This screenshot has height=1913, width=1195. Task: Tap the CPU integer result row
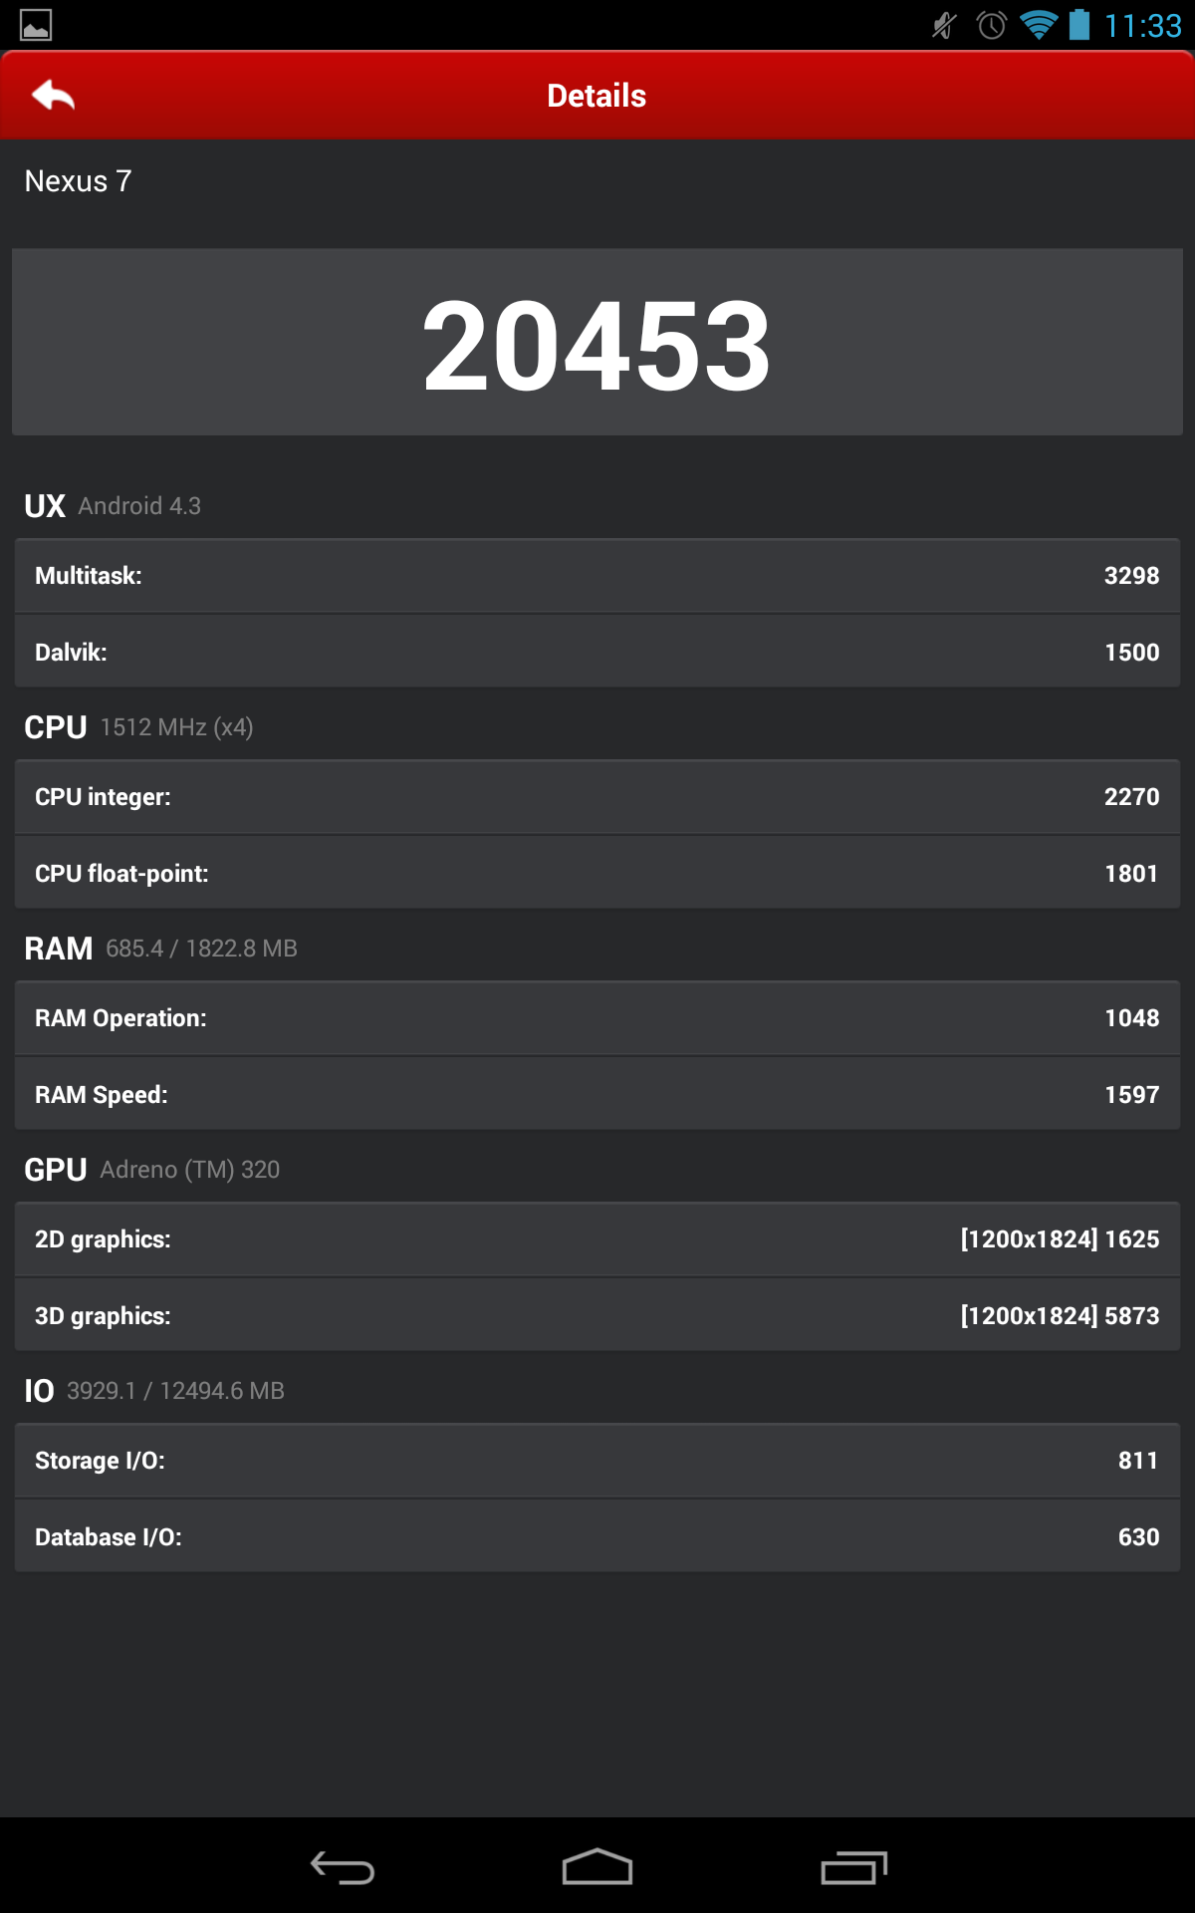click(x=597, y=796)
